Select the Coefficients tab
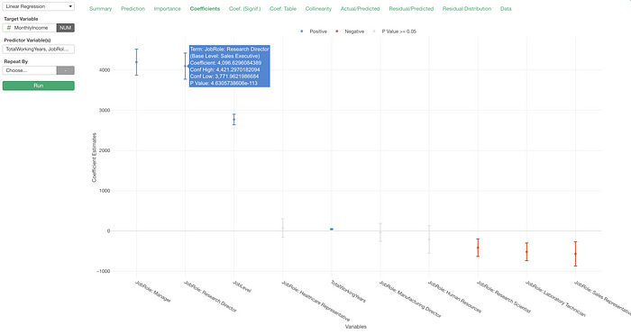The width and height of the screenshot is (631, 334). 205,8
